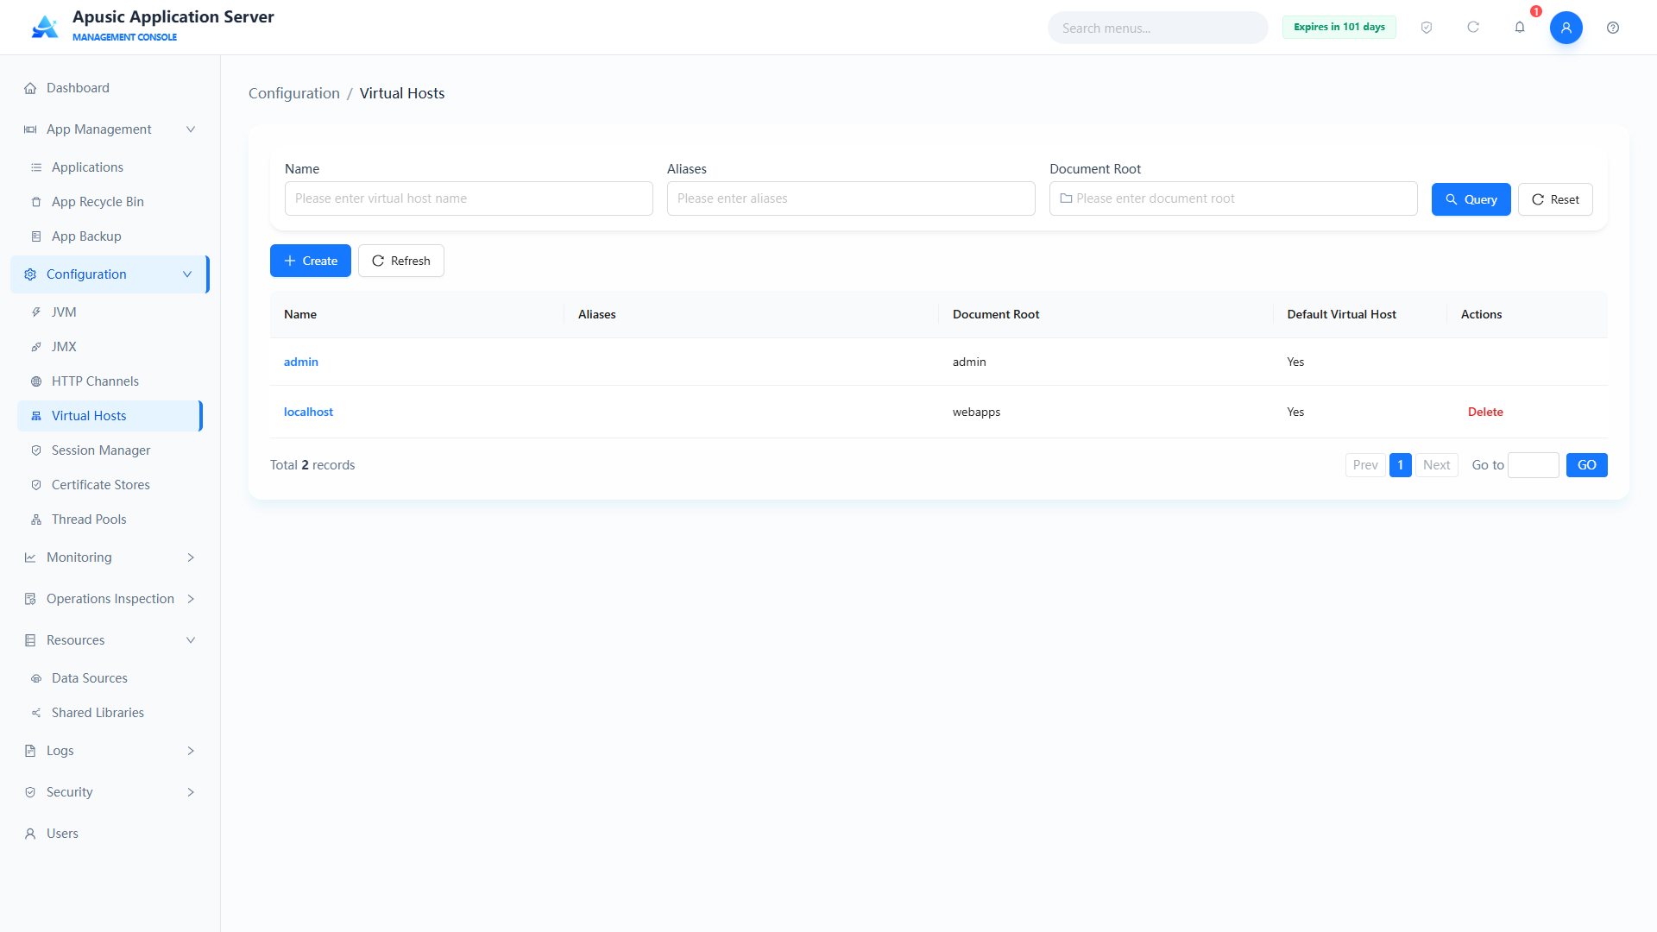Click the JMX sidebar icon
1657x932 pixels.
(36, 347)
